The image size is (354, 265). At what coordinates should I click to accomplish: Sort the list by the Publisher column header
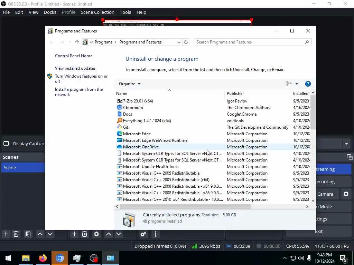click(x=258, y=93)
